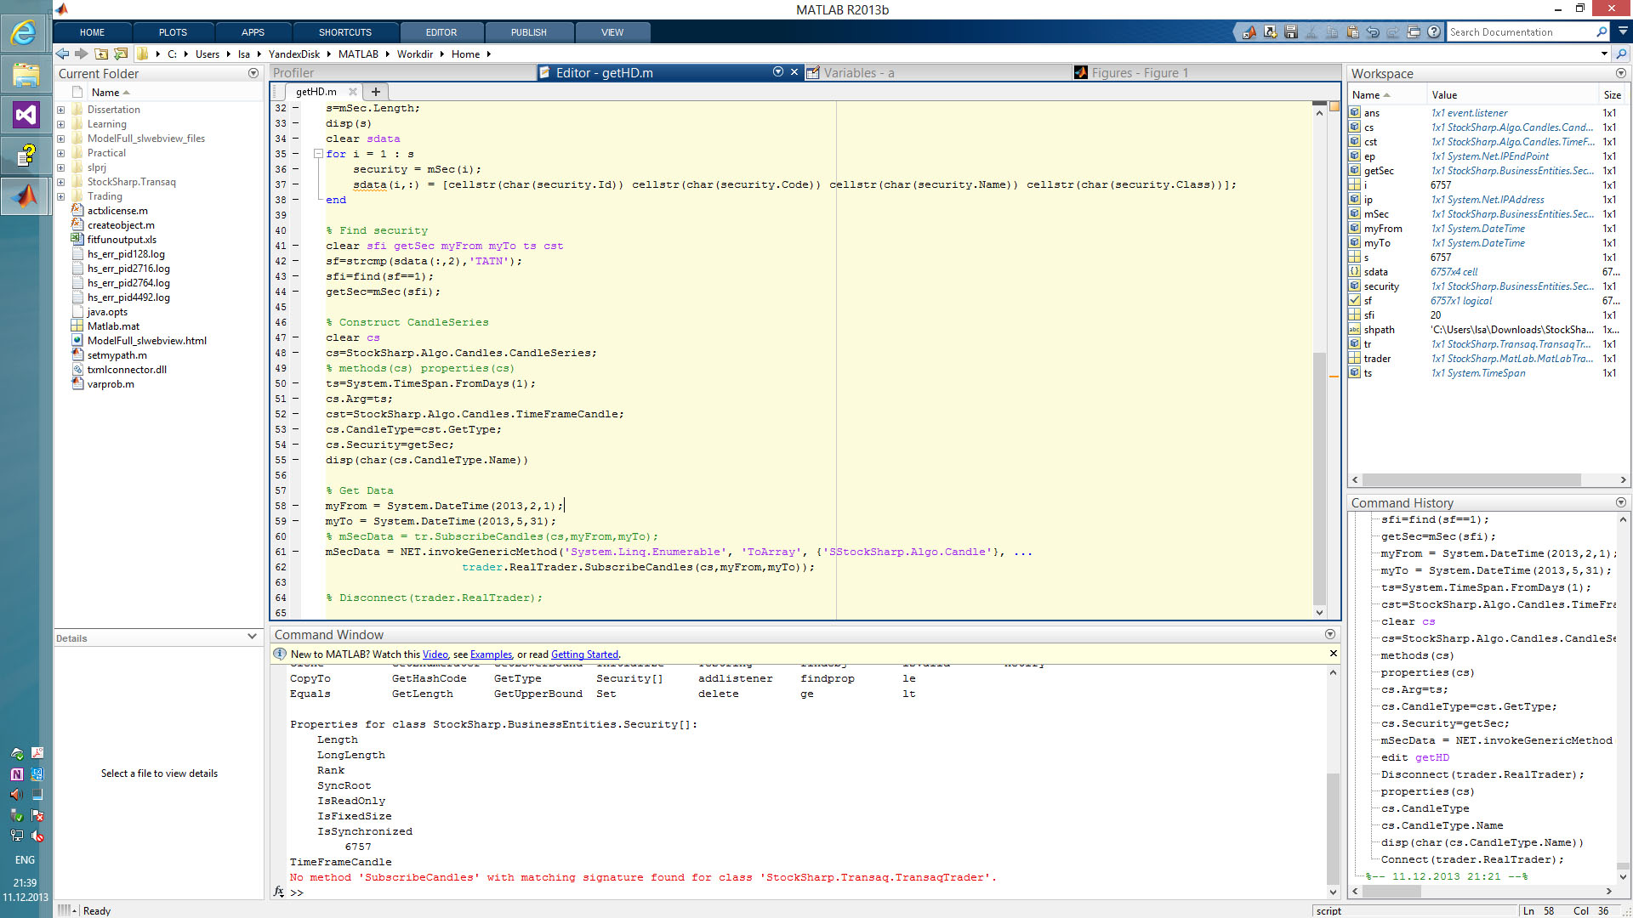The height and width of the screenshot is (918, 1633).
Task: Expand the ModelFull_slwebview_files folder
Action: [x=60, y=139]
